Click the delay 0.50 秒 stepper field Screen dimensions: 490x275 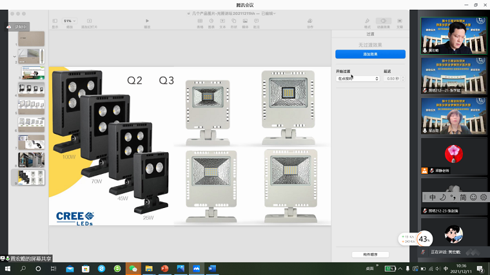tap(394, 79)
